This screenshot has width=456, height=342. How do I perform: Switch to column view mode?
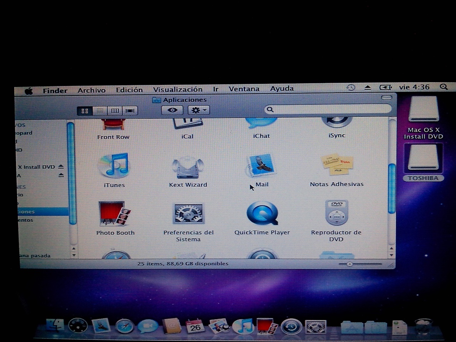coord(115,111)
